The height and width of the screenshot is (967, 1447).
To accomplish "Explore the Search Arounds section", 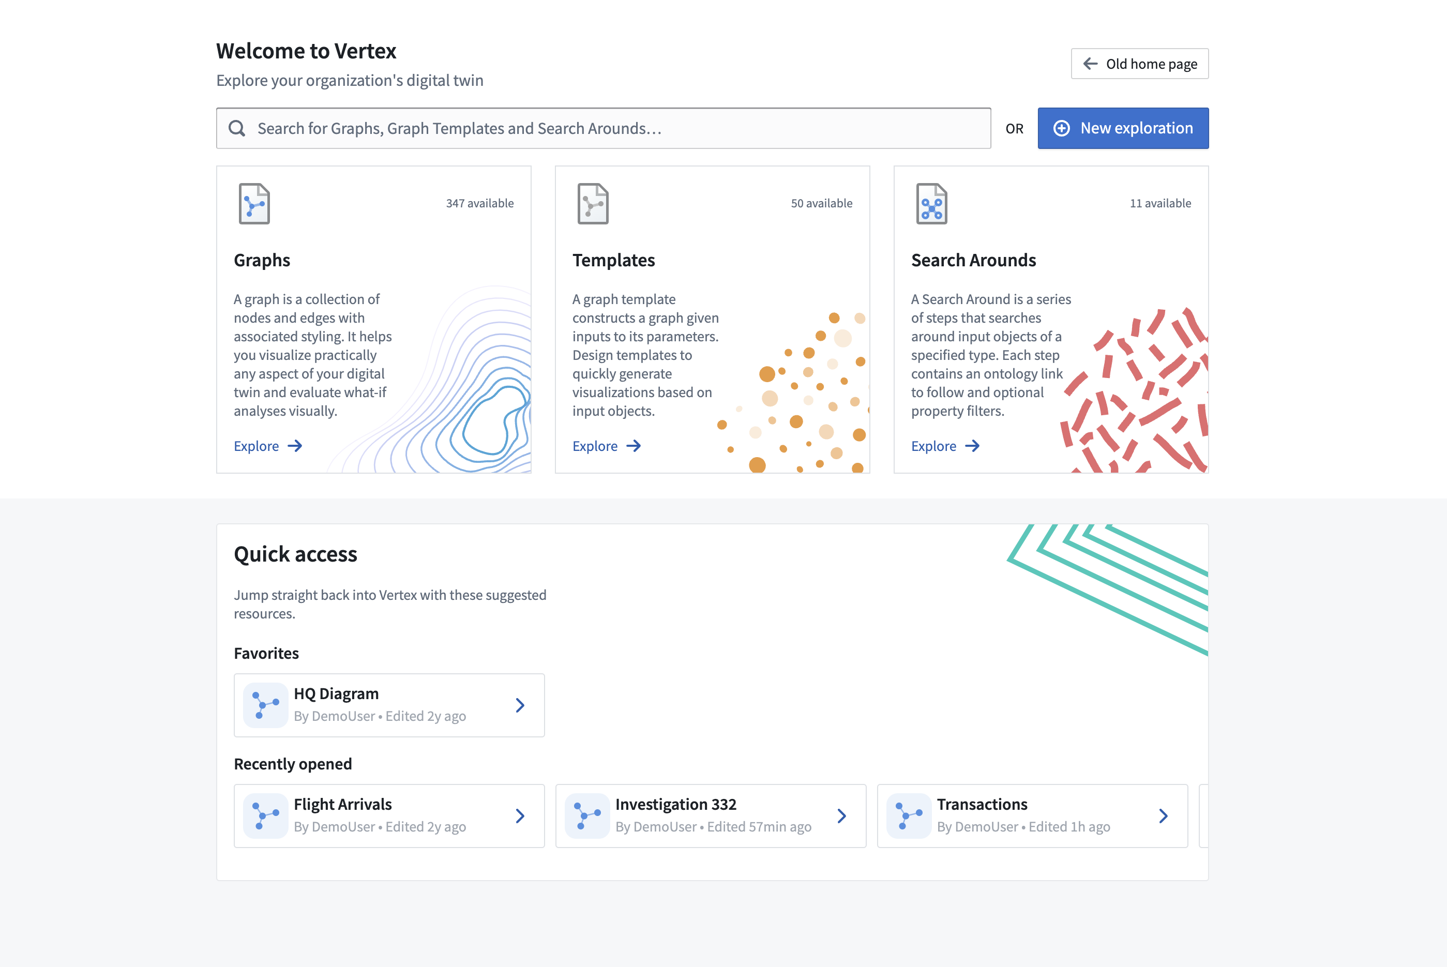I will (x=945, y=446).
